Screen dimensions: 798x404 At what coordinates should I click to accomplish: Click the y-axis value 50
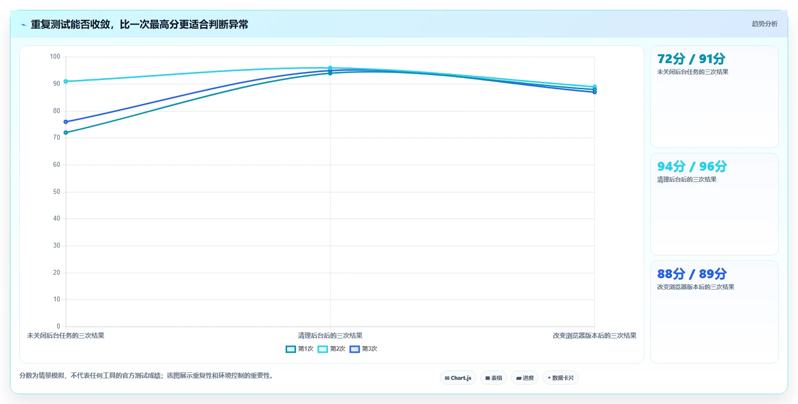[x=56, y=191]
